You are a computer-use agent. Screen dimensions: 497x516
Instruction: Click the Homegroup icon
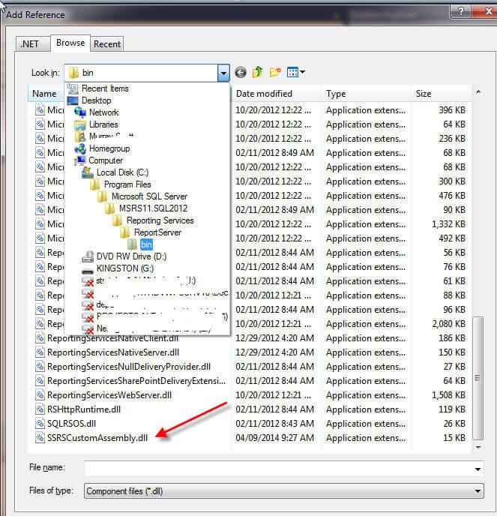[80, 148]
